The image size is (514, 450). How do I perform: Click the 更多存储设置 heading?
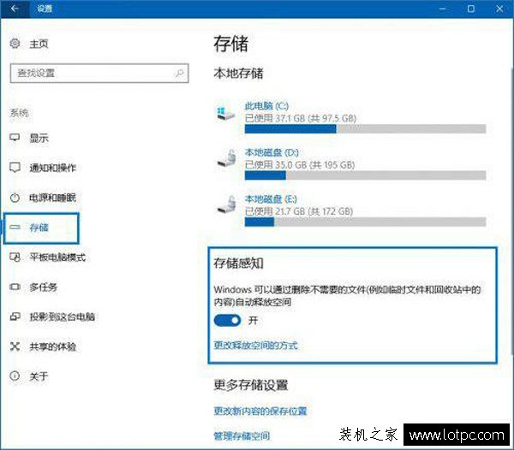pos(251,385)
